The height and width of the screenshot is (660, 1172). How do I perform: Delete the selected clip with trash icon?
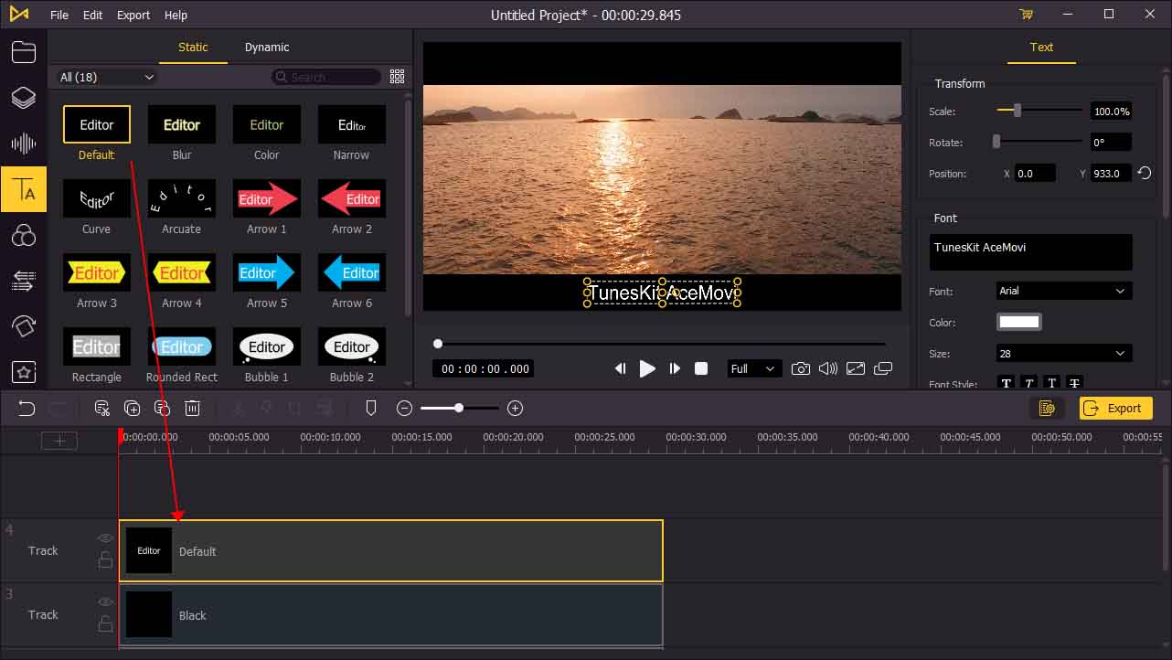click(x=193, y=409)
